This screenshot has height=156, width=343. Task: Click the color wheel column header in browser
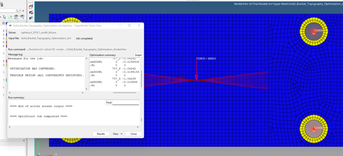(x=7, y=23)
